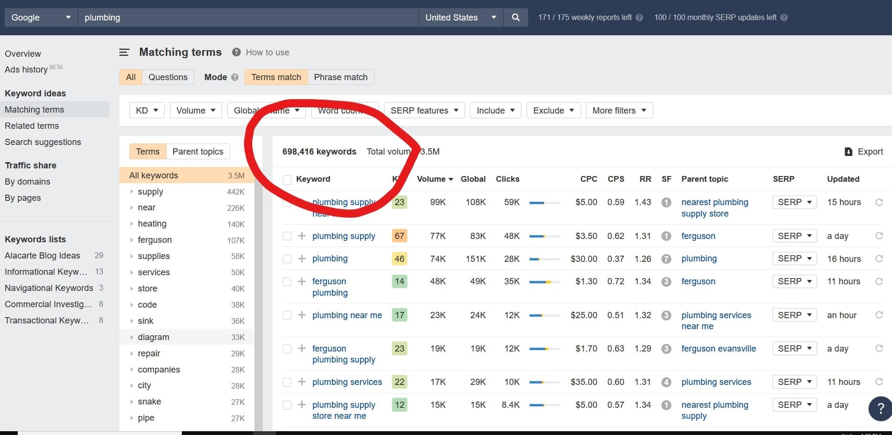Expand the supply term group

coord(132,192)
